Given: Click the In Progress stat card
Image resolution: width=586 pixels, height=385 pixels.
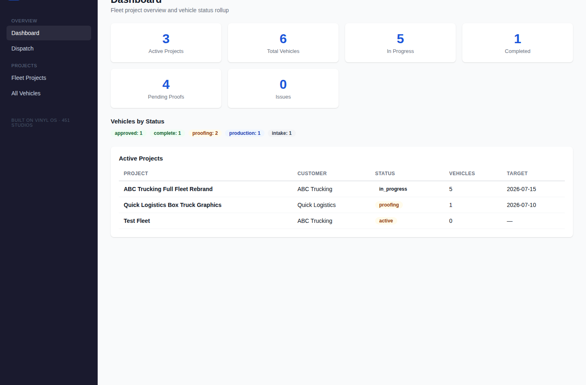Looking at the screenshot, I should [x=400, y=43].
